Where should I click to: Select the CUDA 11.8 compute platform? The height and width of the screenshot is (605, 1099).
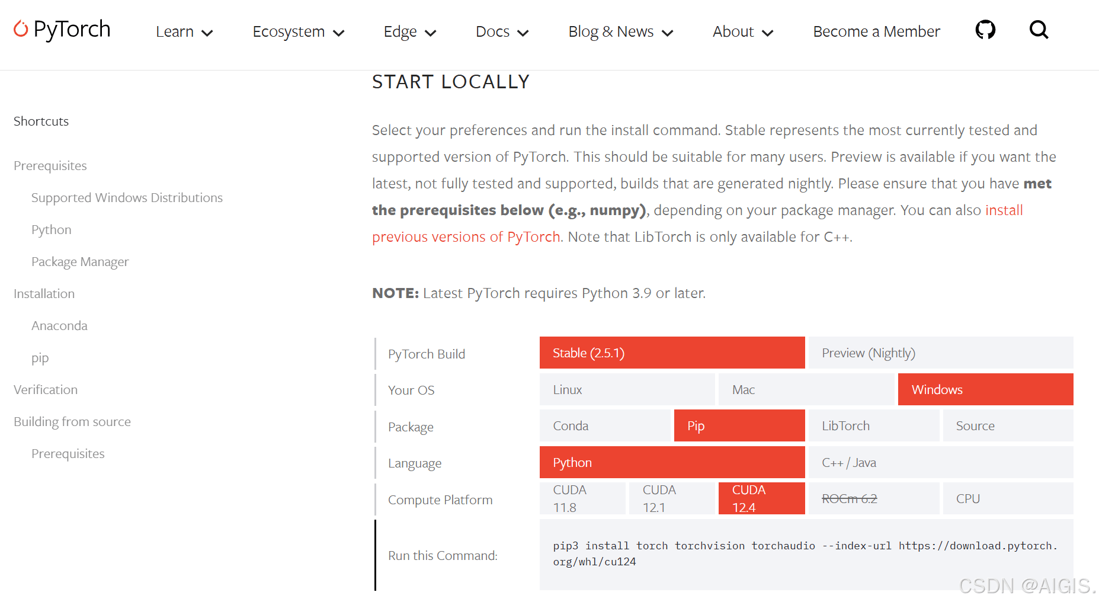pos(582,498)
